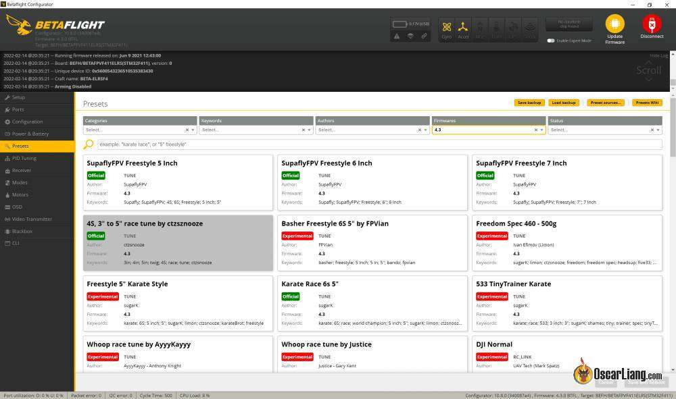Click the gear icon beside Configuration
The image size is (676, 399).
[x=7, y=122]
